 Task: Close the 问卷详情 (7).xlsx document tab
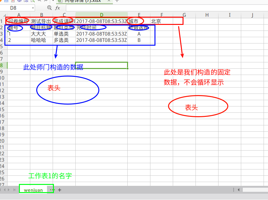pos(109,1)
